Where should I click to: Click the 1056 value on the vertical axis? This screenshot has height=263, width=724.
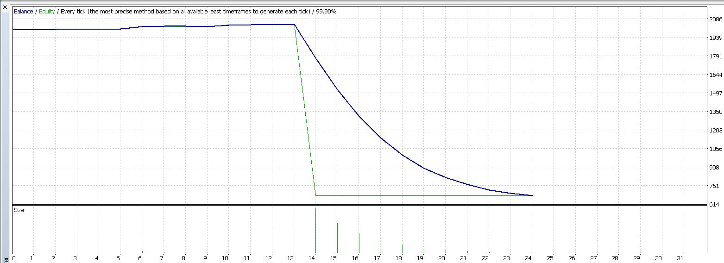[716, 149]
